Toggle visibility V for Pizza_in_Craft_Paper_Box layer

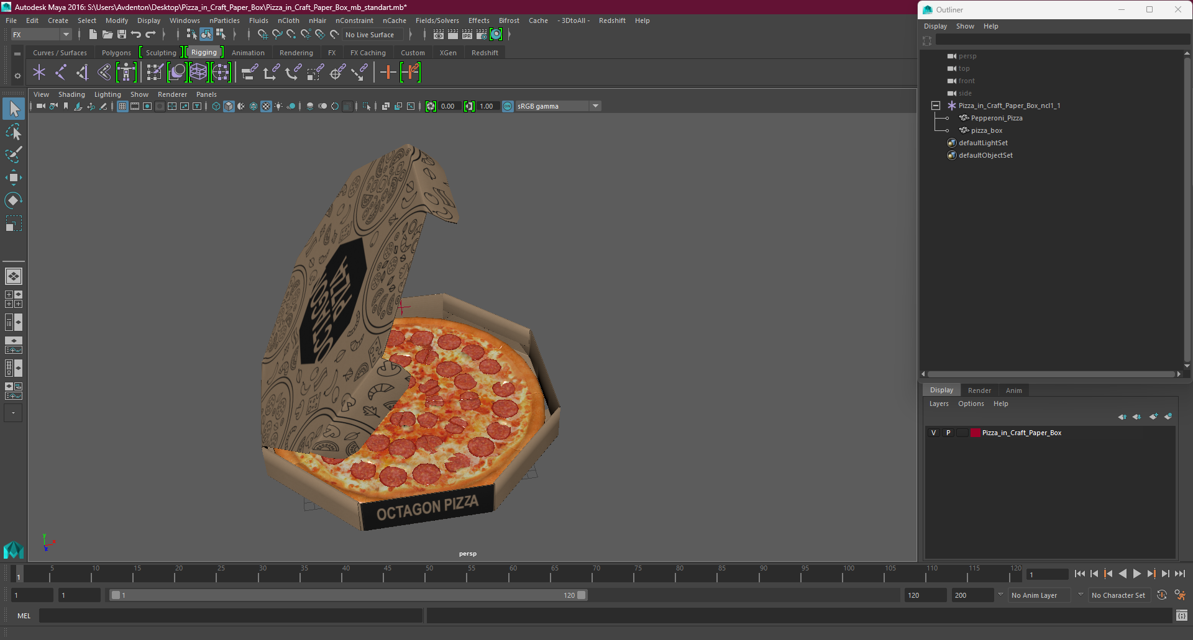[933, 433]
